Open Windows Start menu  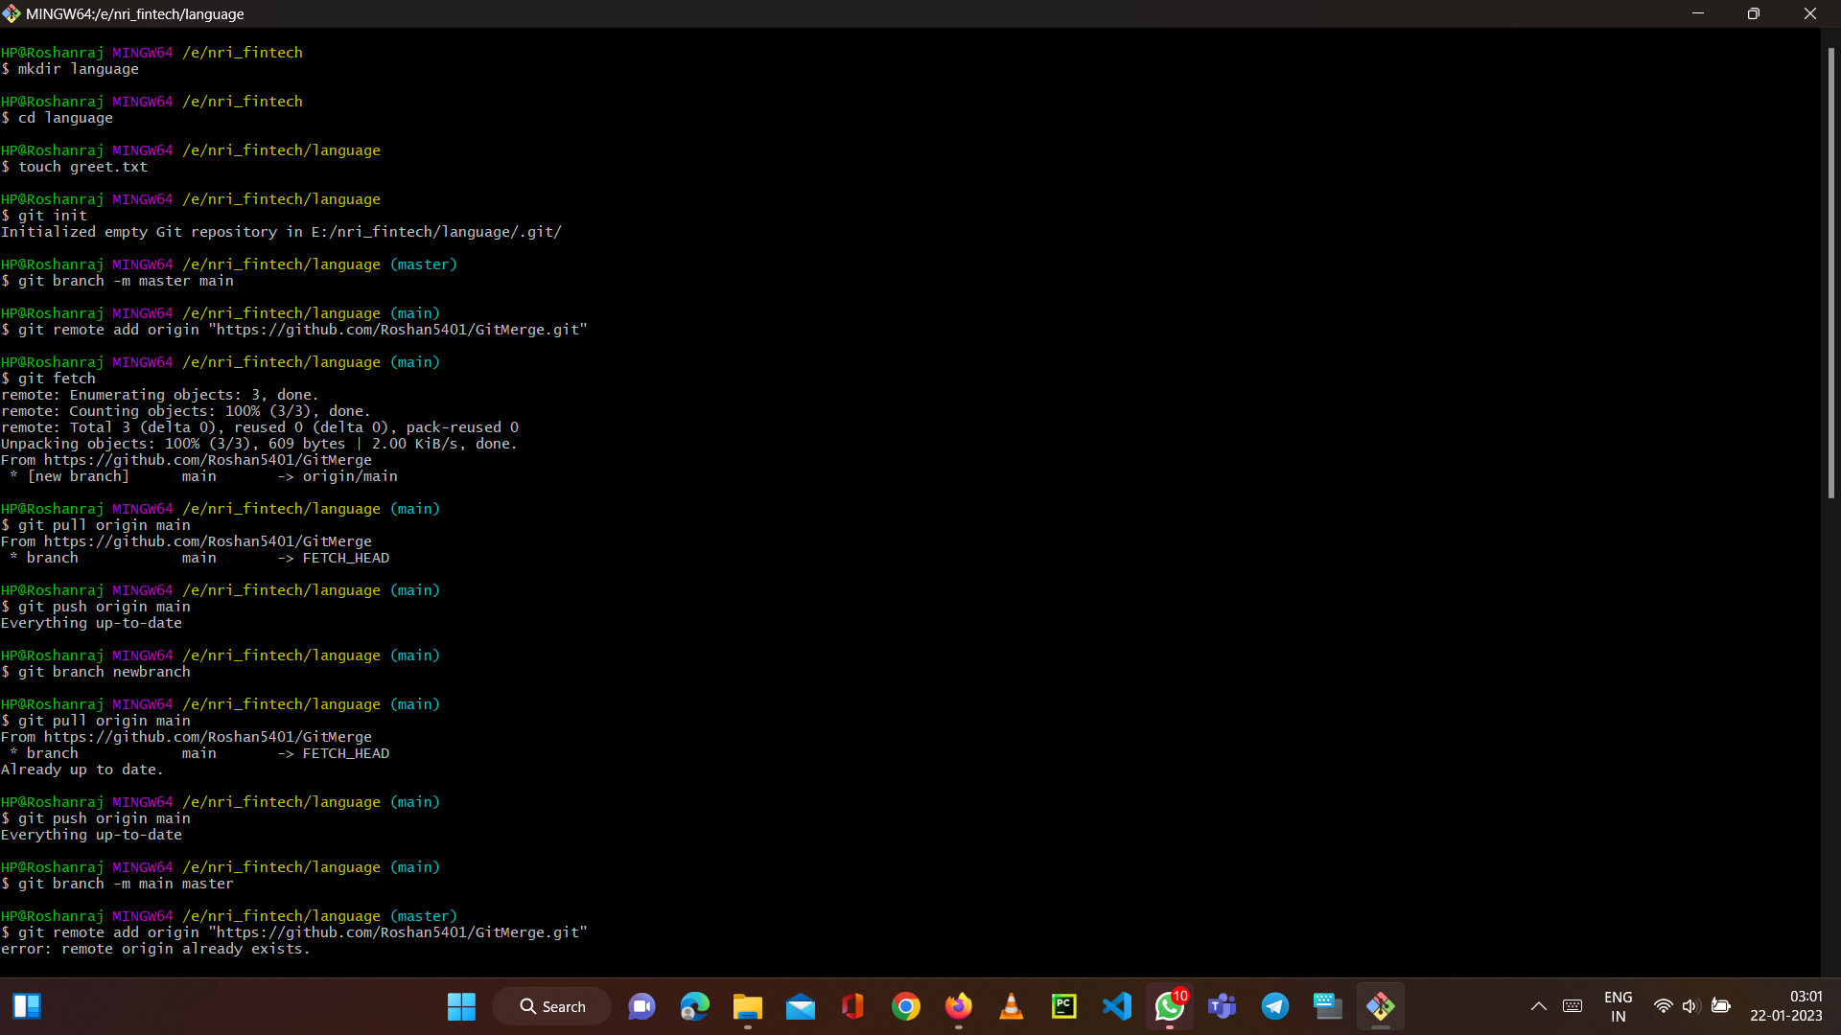461,1006
